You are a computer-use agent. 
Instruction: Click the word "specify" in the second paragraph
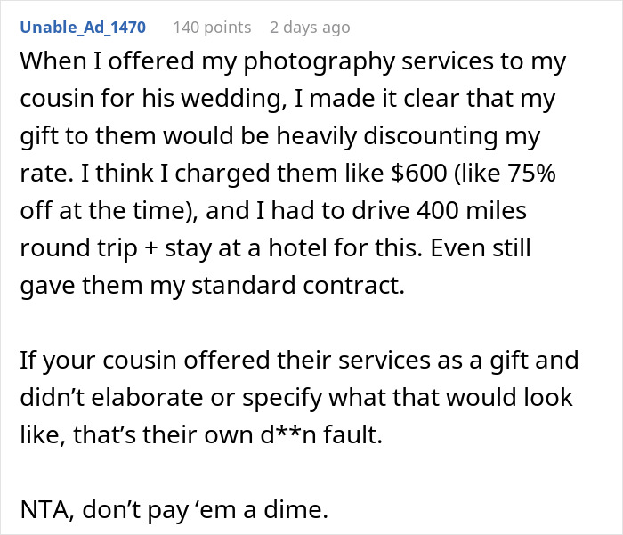282,398
